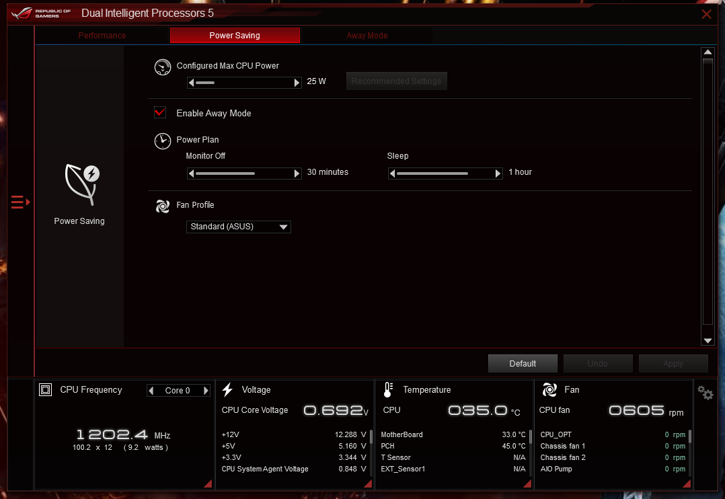Click the EXT_Sensor1 temperature row
The width and height of the screenshot is (725, 499).
(453, 469)
